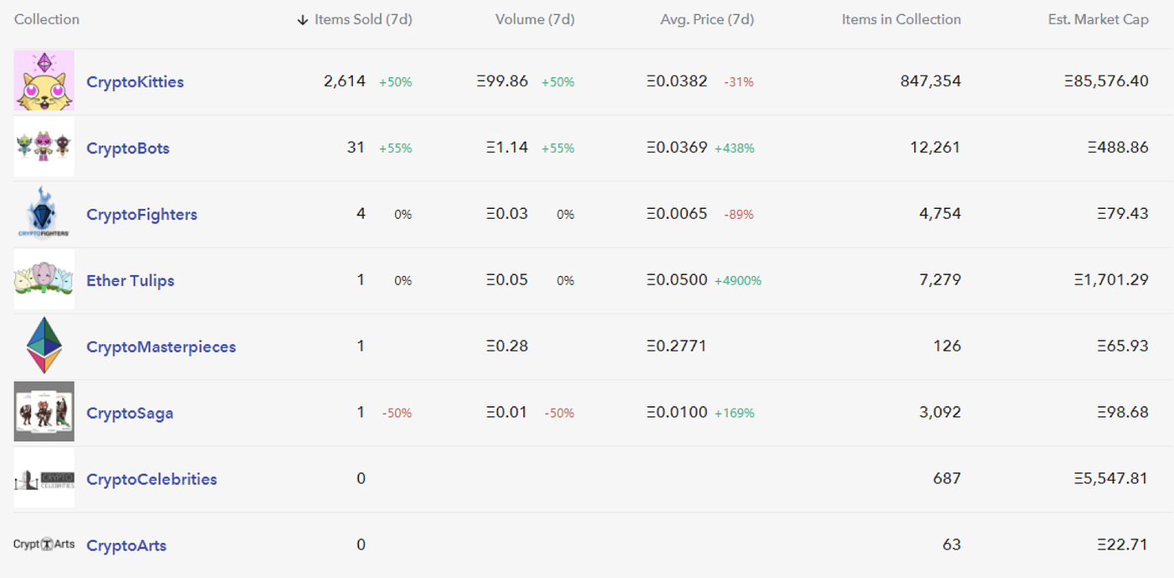Open the CryptoFighters blue flame logo
The image size is (1174, 578).
coord(44,213)
